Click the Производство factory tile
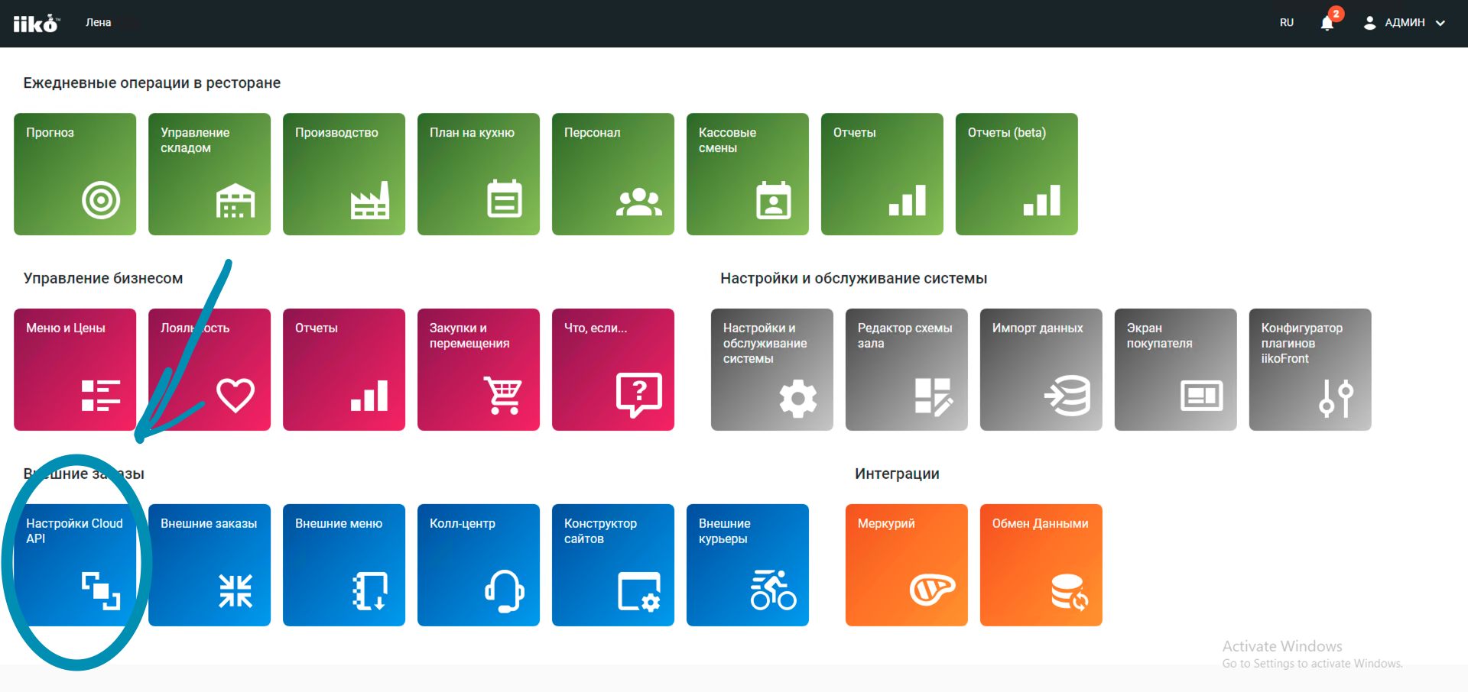This screenshot has width=1468, height=692. [344, 174]
